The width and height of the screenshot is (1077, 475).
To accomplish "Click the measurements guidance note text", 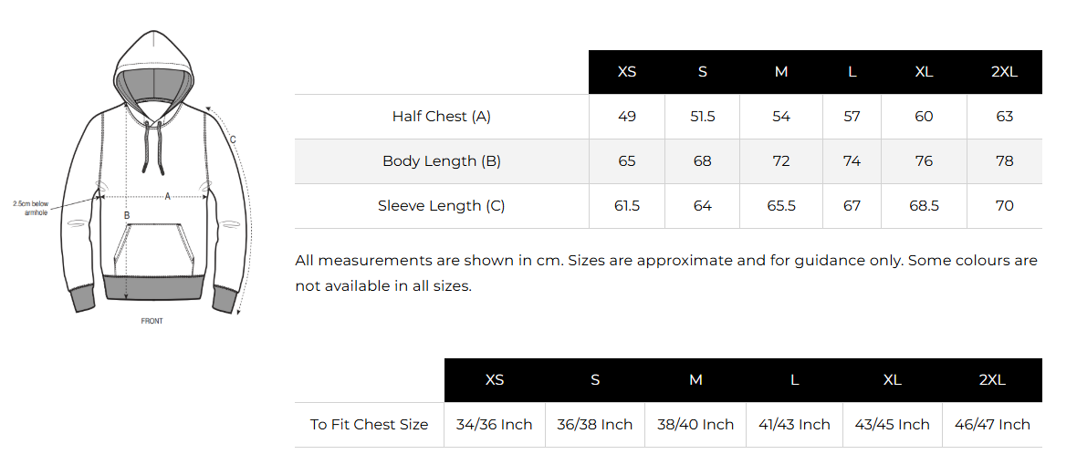I will click(x=666, y=273).
